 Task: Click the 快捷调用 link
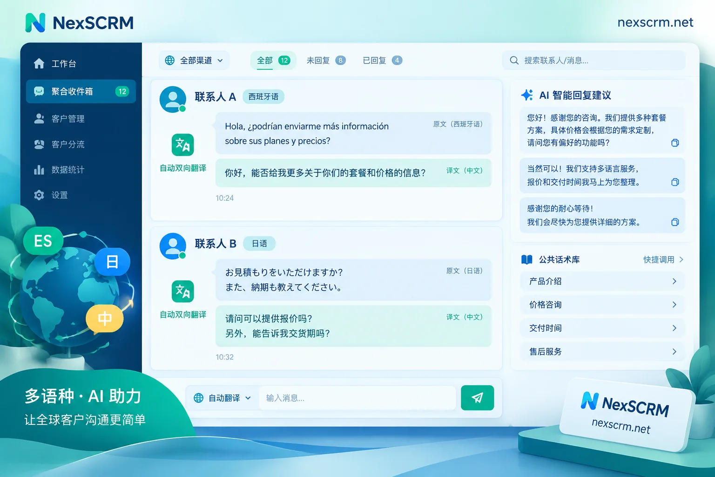663,259
